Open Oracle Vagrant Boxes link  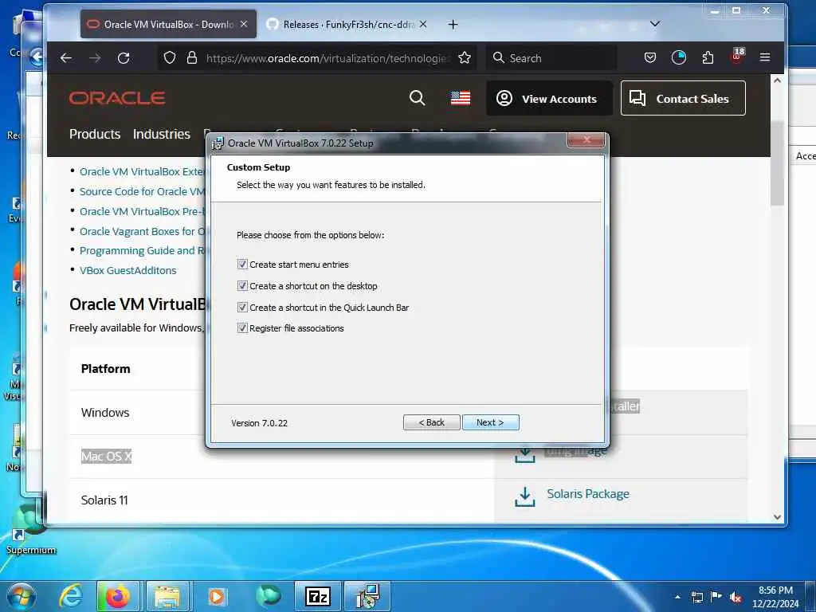[x=142, y=231]
